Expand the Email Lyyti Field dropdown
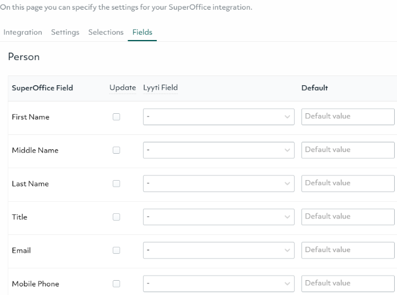The image size is (397, 295). tap(218, 250)
